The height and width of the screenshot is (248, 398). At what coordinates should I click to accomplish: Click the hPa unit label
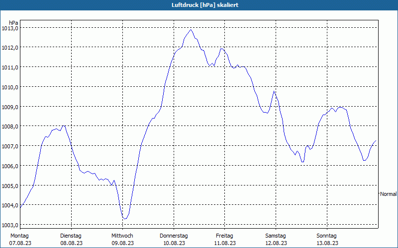(x=13, y=23)
